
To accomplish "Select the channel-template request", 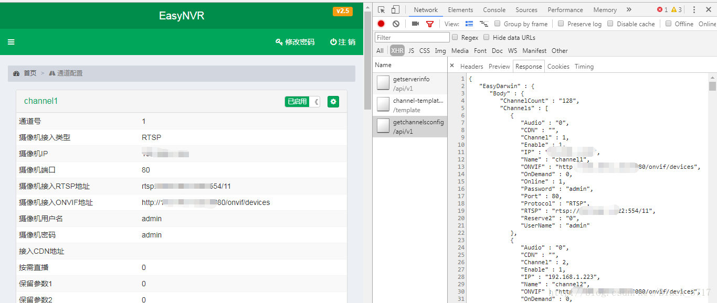I will click(410, 105).
